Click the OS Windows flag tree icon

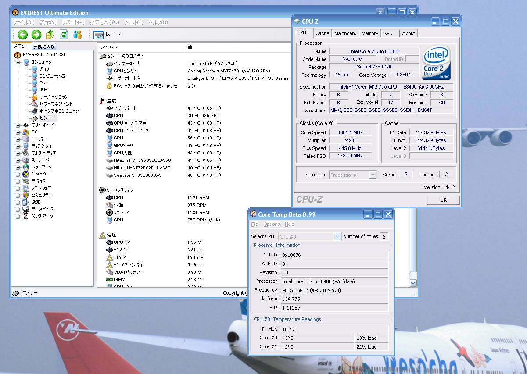click(x=25, y=132)
